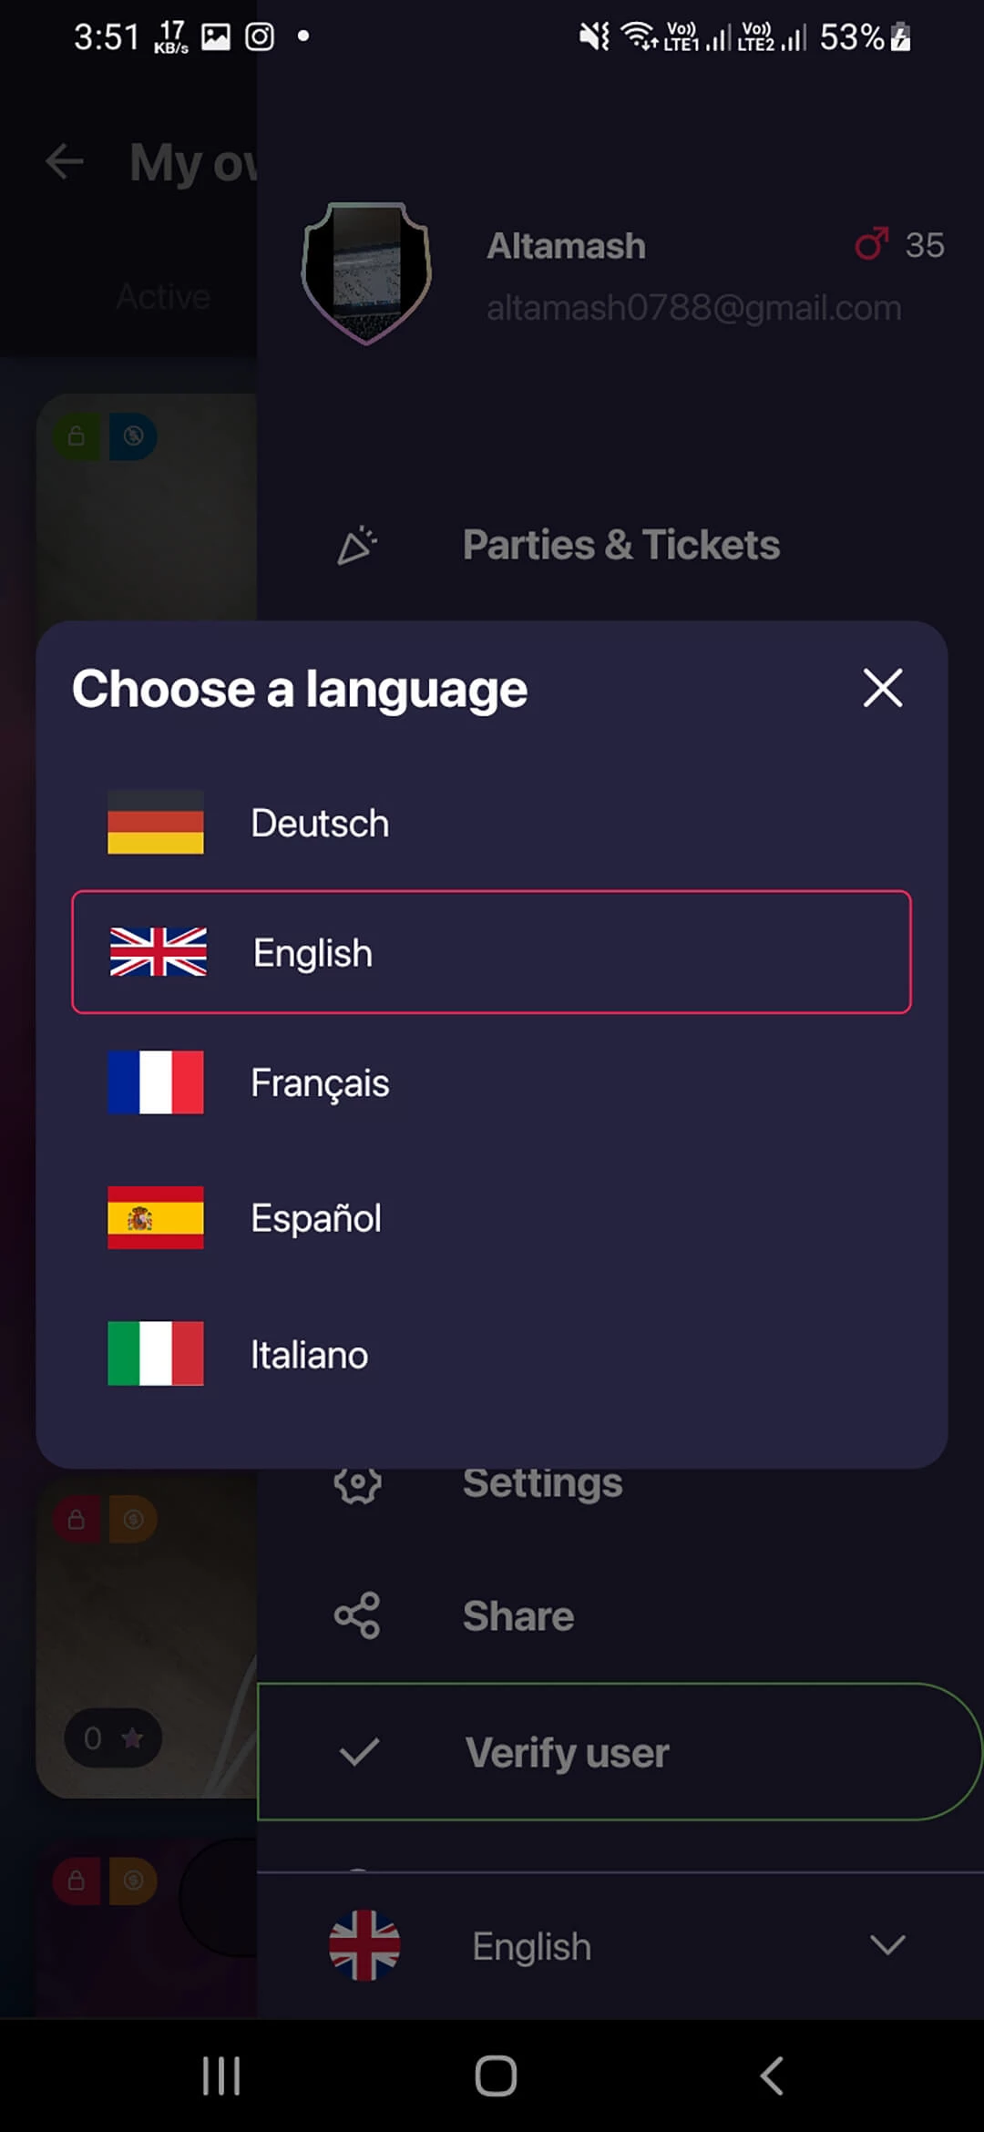Select the highlighted English language option
Viewport: 984px width, 2132px height.
pos(492,953)
